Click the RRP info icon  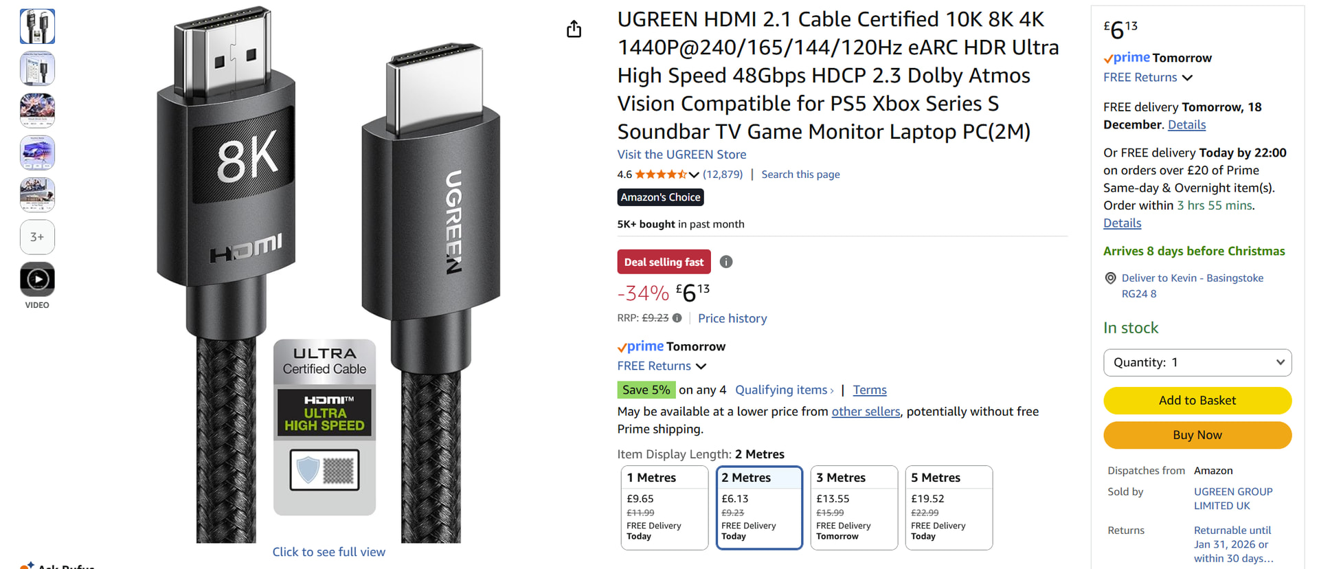click(x=677, y=318)
